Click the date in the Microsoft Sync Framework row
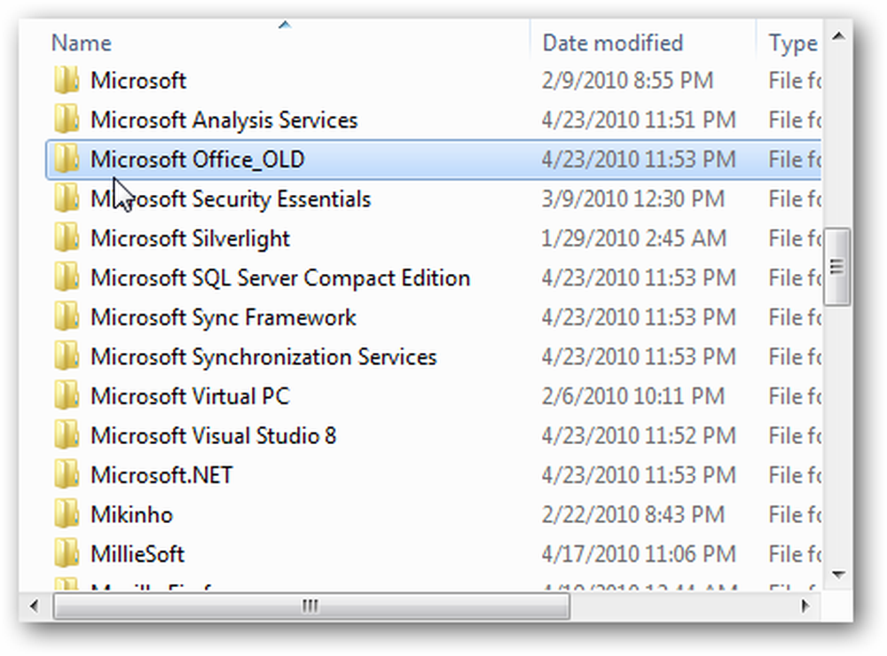This screenshot has width=887, height=656. 639,317
